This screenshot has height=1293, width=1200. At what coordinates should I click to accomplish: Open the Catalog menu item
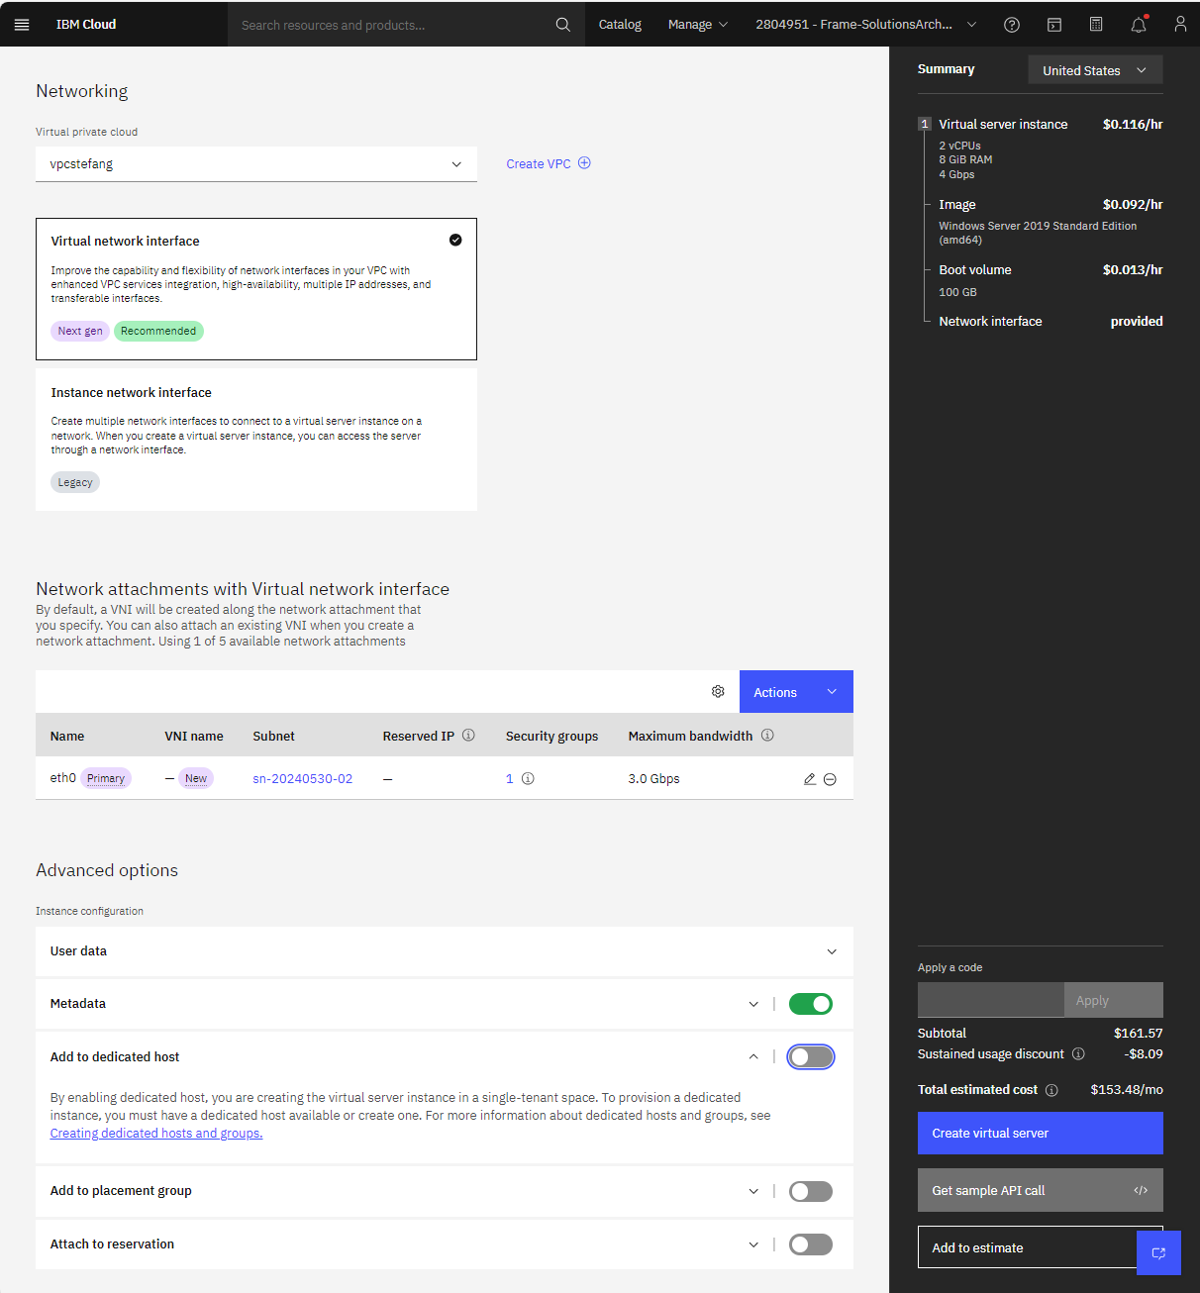619,24
